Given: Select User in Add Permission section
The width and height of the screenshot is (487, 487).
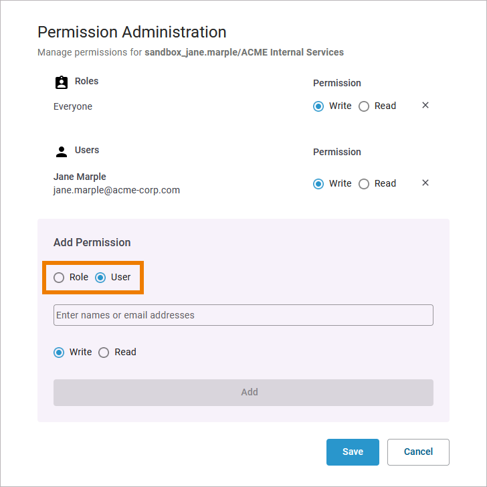Looking at the screenshot, I should coord(100,278).
